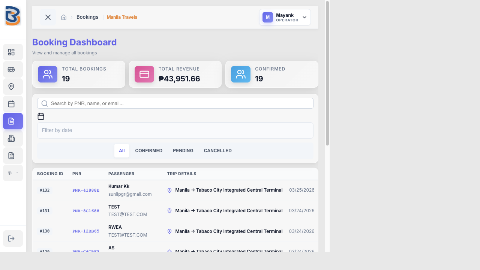This screenshot has width=480, height=270.
Task: Click the route pin icon in row #132
Action: pos(169,190)
